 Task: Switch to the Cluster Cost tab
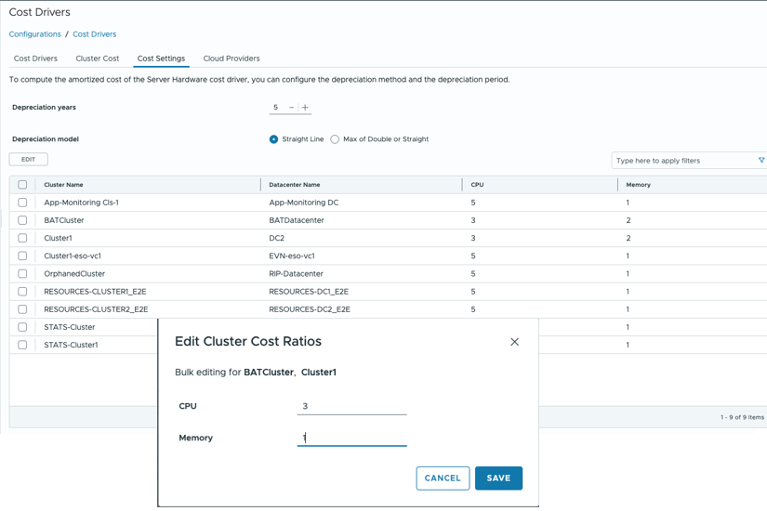(x=98, y=59)
